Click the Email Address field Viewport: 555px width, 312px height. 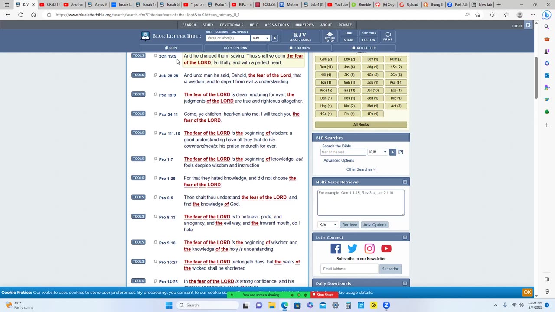click(x=349, y=269)
